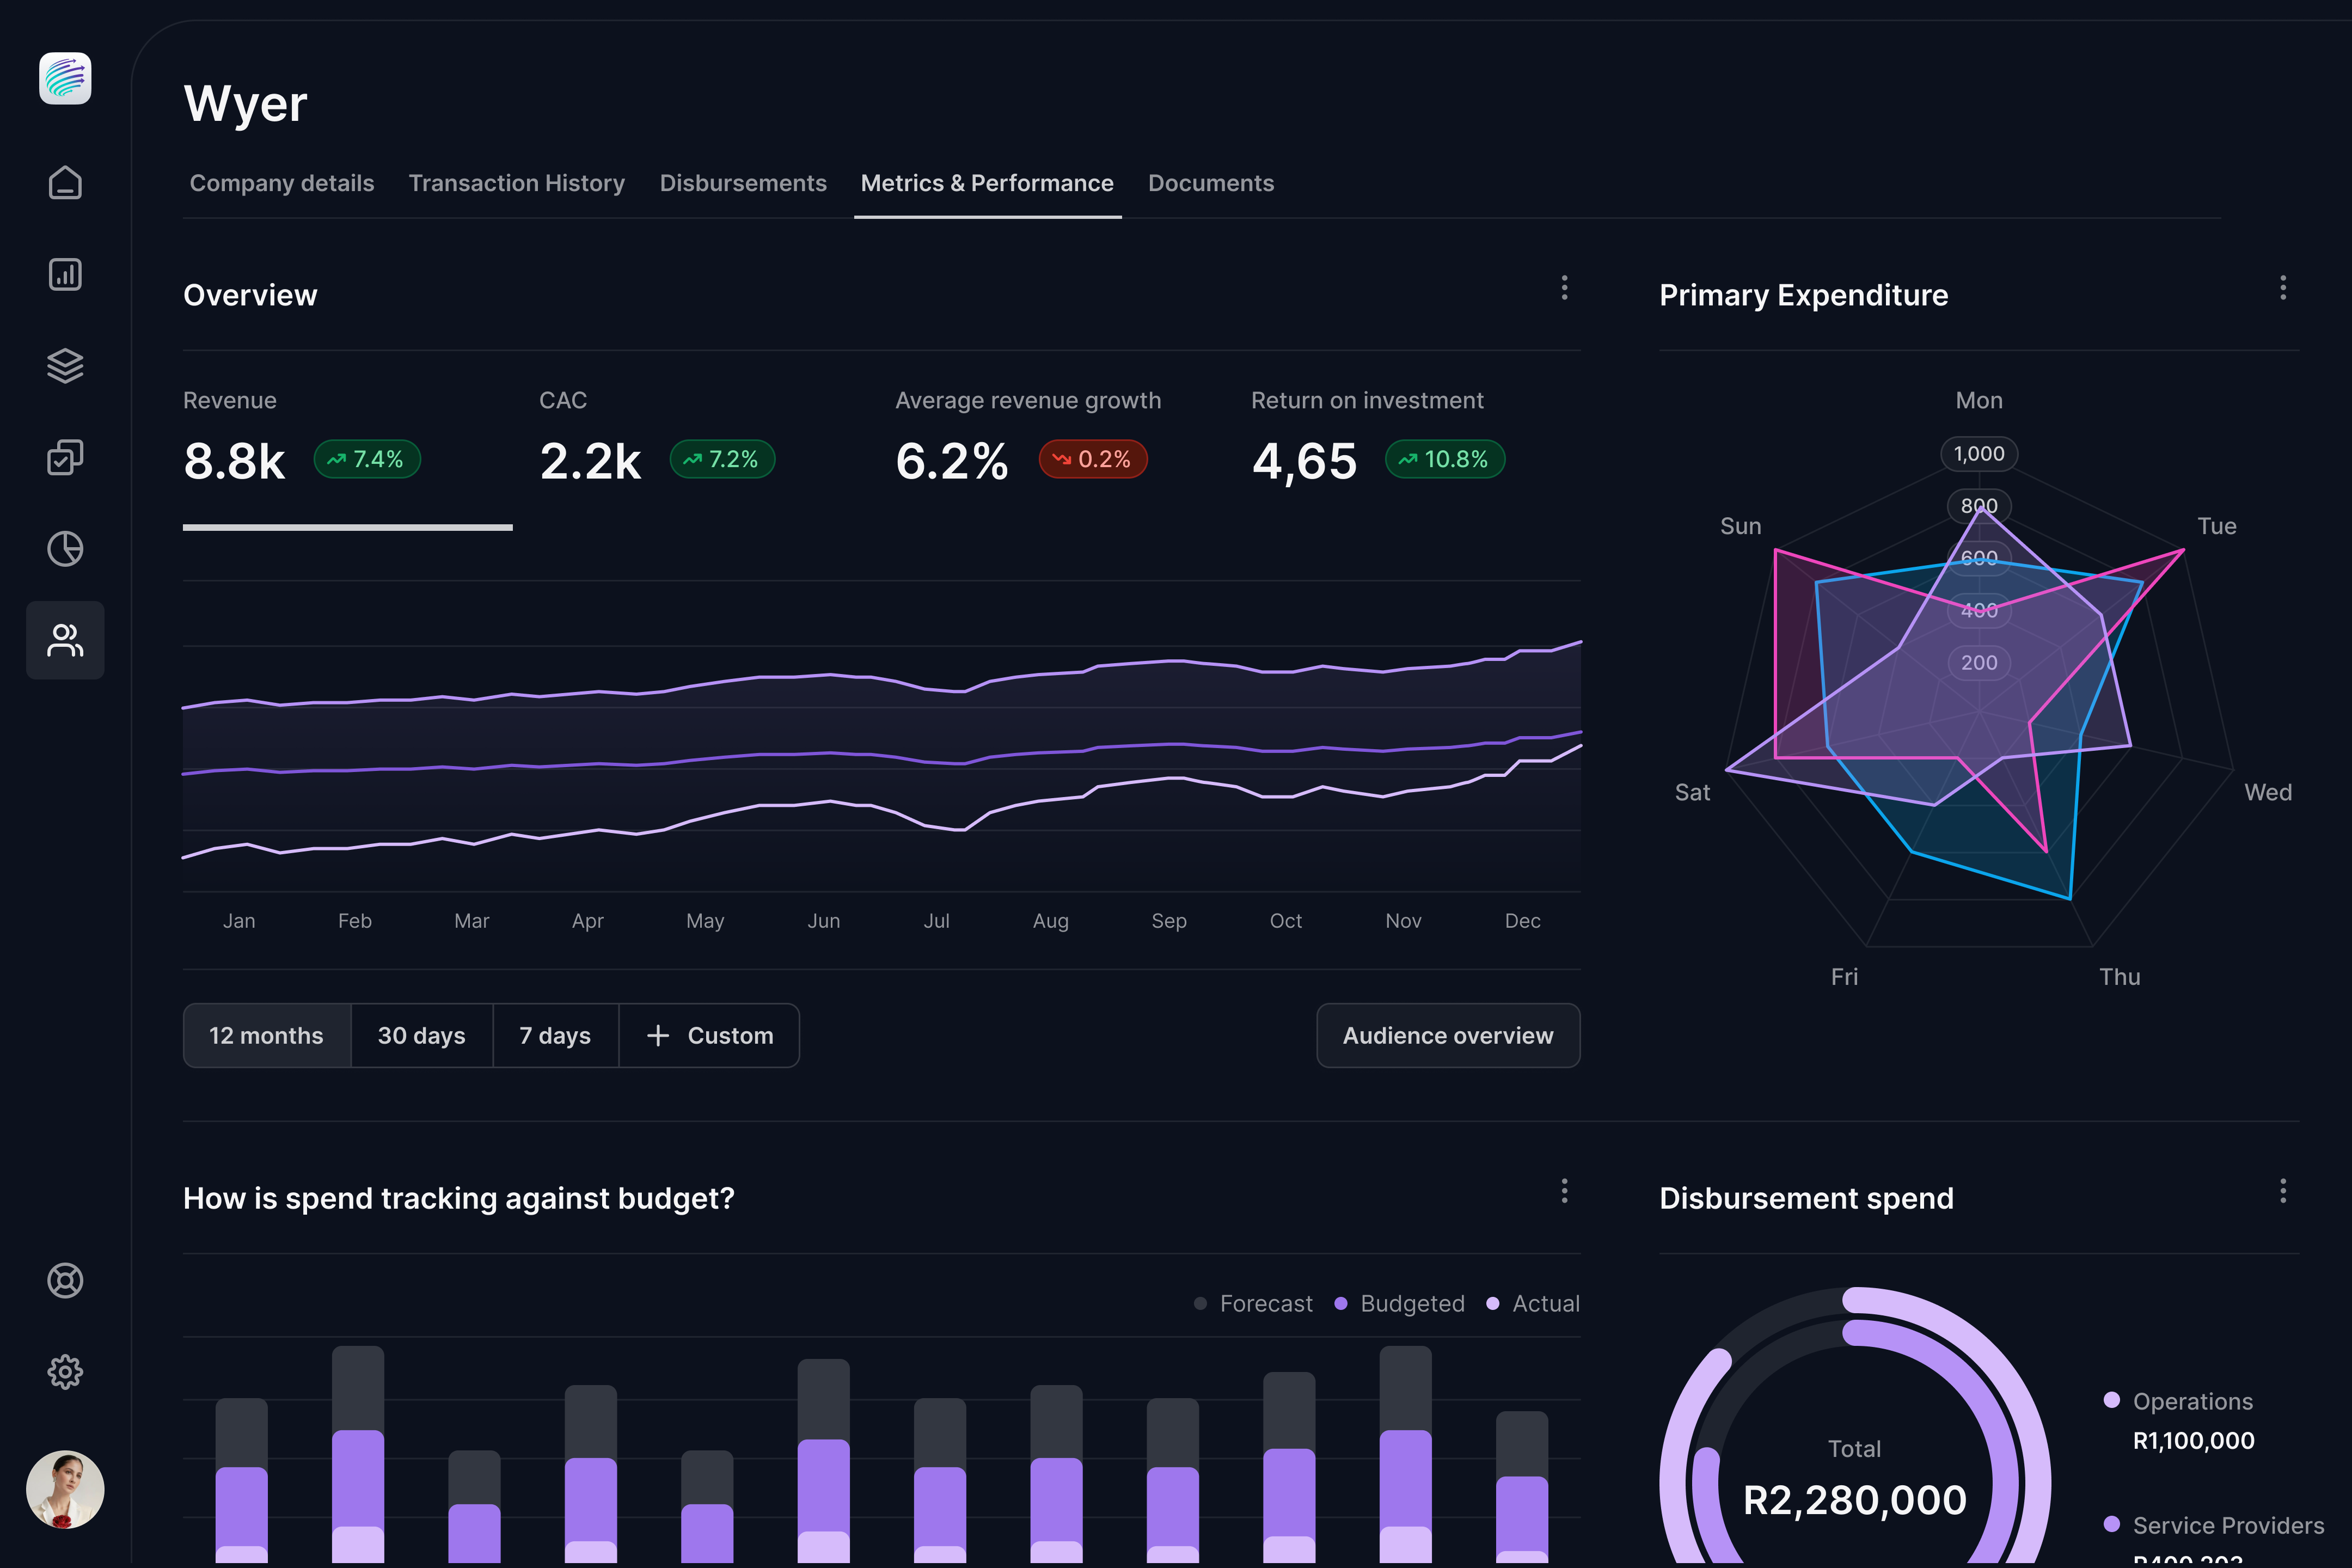
Task: Click the Wed axis label on radar chart
Action: point(2268,792)
